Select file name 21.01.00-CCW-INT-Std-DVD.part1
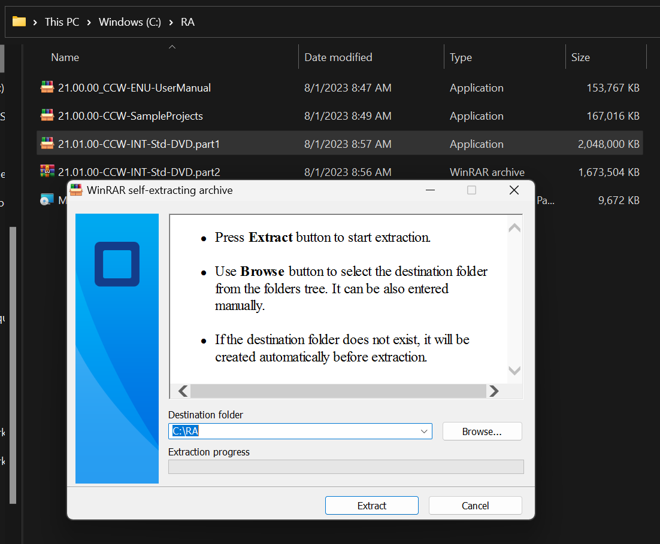 pos(139,144)
